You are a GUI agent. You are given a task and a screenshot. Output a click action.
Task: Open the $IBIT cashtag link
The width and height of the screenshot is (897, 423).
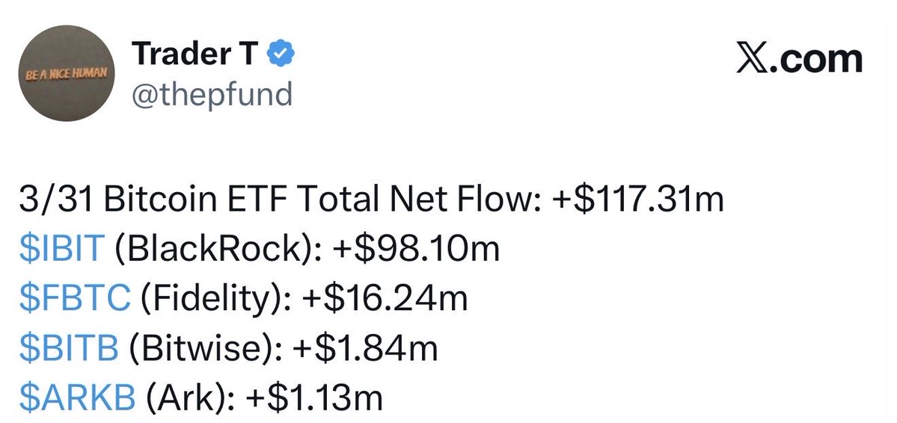coord(61,249)
